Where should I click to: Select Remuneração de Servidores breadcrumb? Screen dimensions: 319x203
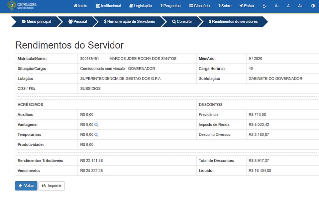(x=129, y=22)
